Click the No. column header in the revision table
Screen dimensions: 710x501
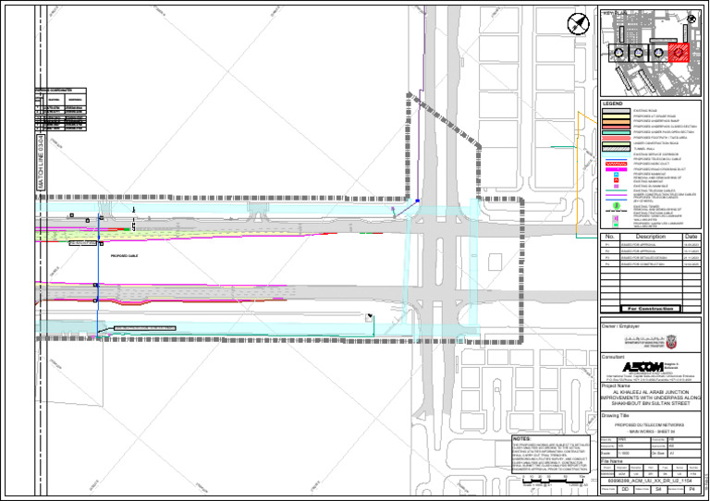point(610,237)
